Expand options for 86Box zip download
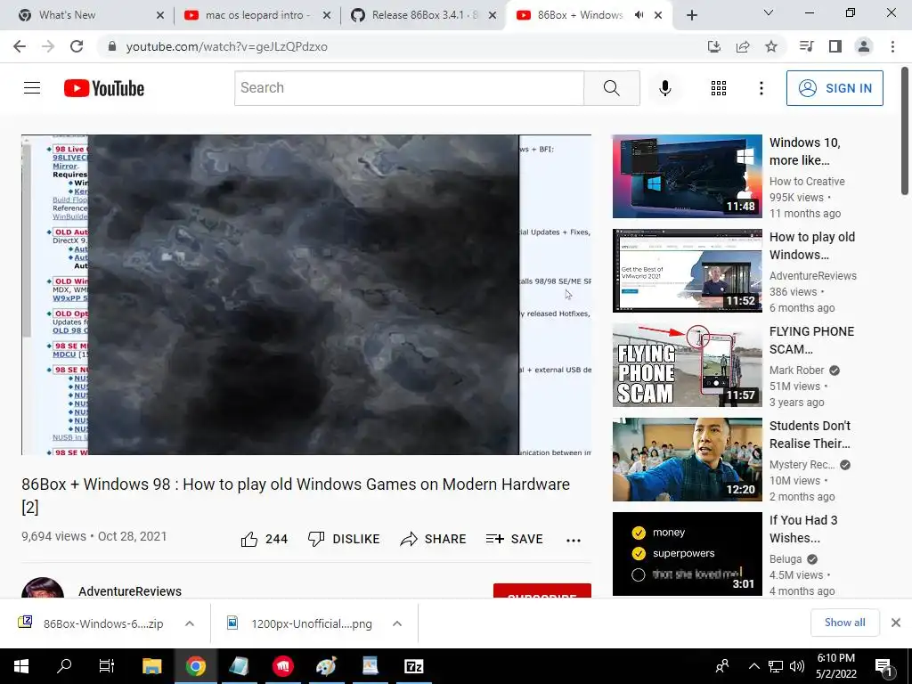The image size is (912, 684). click(x=190, y=623)
